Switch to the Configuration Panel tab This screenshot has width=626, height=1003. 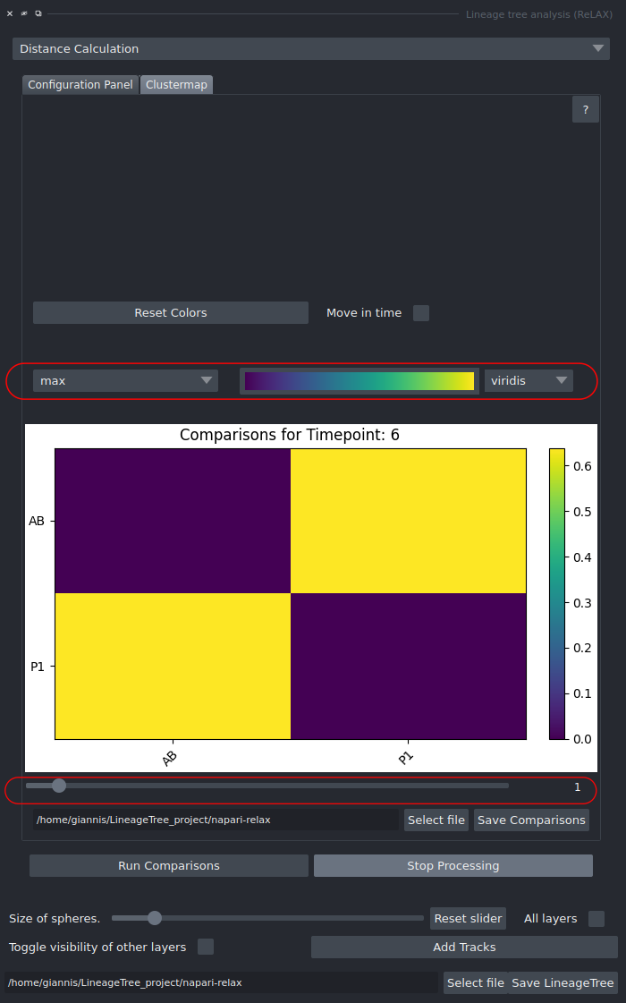pos(80,84)
